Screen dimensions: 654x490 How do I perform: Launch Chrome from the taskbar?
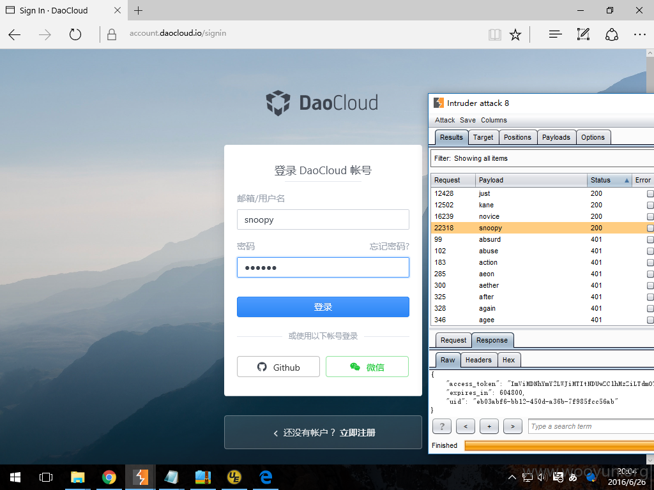coord(109,477)
